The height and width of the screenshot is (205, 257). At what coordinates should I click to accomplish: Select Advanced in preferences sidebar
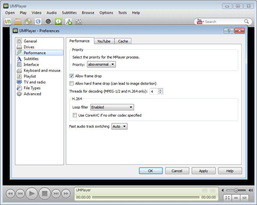click(x=39, y=94)
